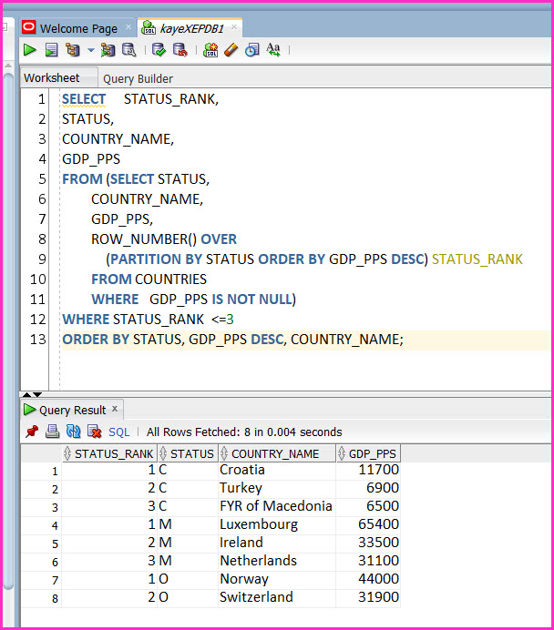This screenshot has width=554, height=630.
Task: Click the up-arrow on the splitter bar
Action: pos(26,394)
